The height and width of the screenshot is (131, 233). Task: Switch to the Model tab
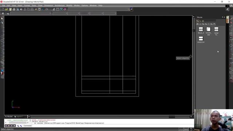(9, 116)
